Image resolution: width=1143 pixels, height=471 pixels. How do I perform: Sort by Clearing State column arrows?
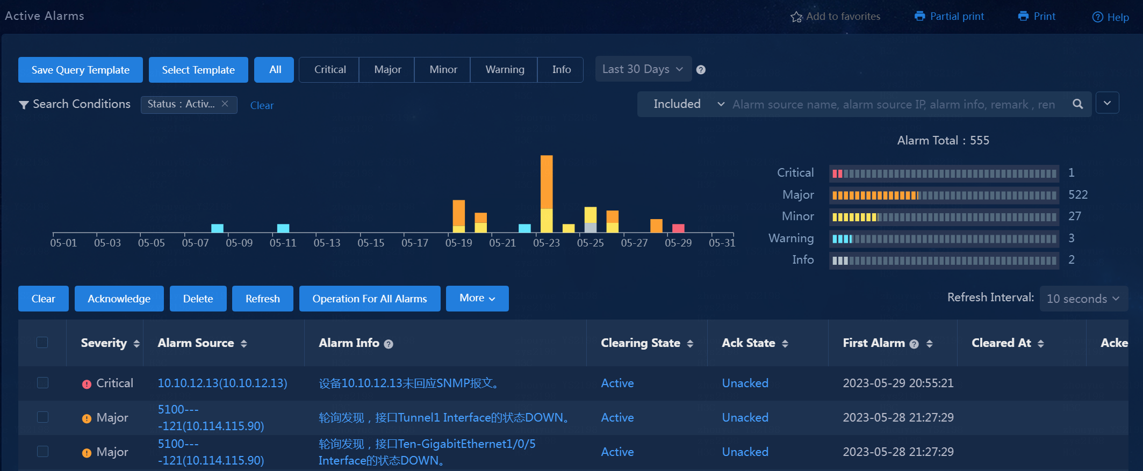[690, 344]
